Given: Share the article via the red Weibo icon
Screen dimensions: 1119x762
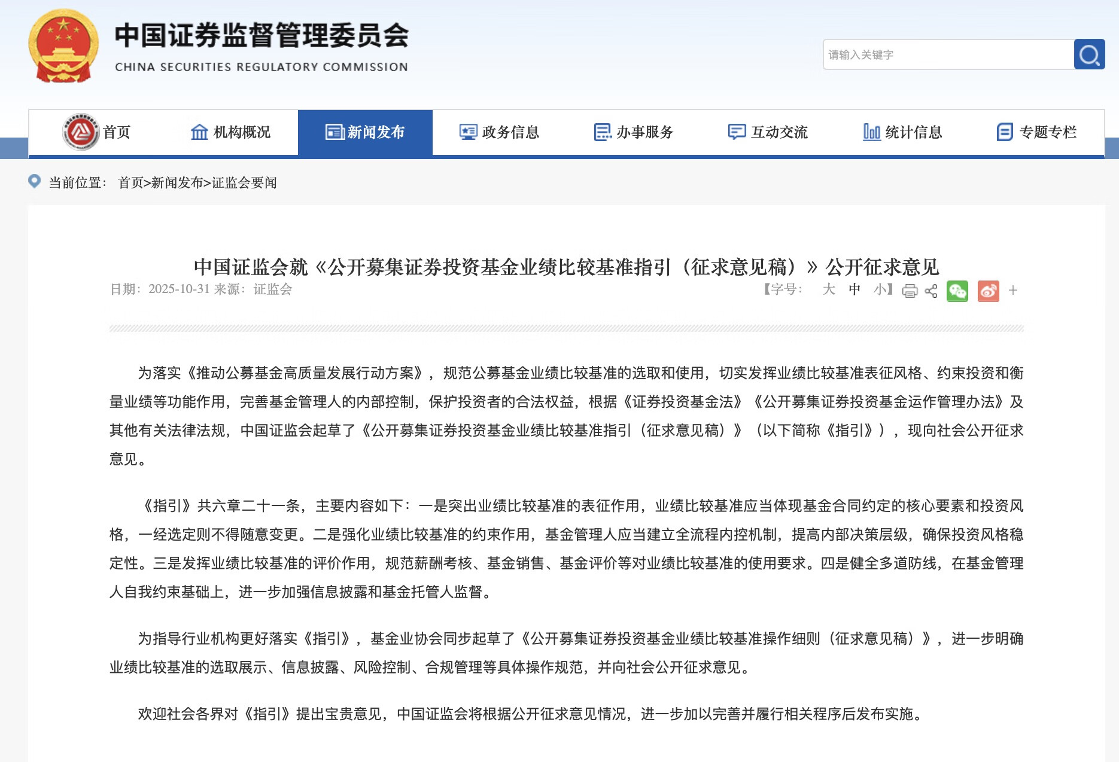Looking at the screenshot, I should [988, 291].
